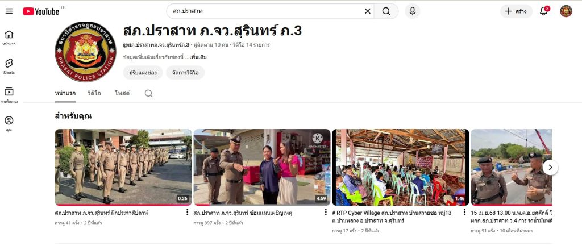Open the hamburger guide menu

coord(9,11)
